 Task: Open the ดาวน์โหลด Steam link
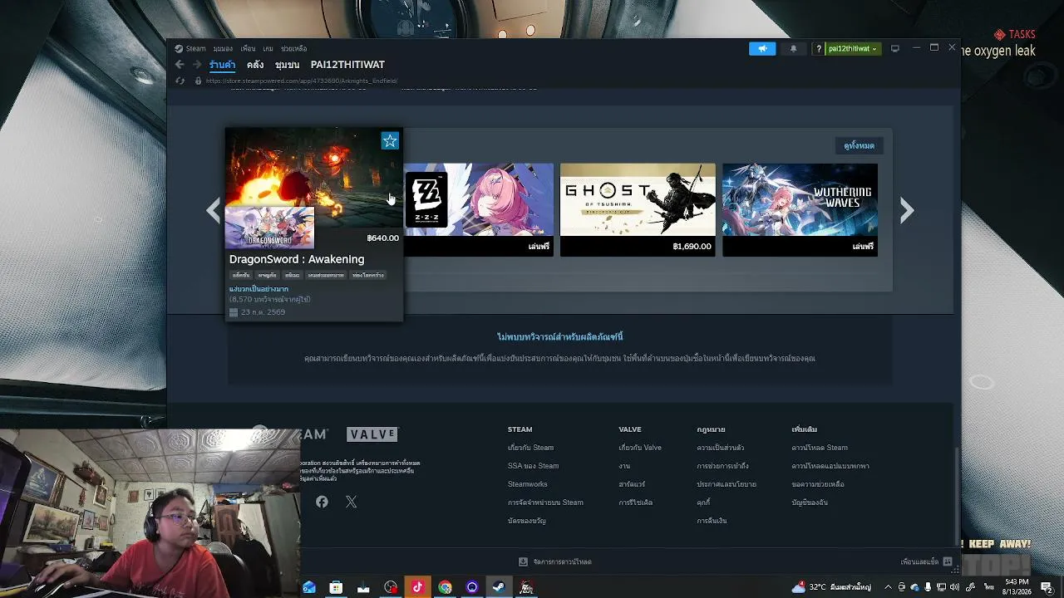(820, 448)
